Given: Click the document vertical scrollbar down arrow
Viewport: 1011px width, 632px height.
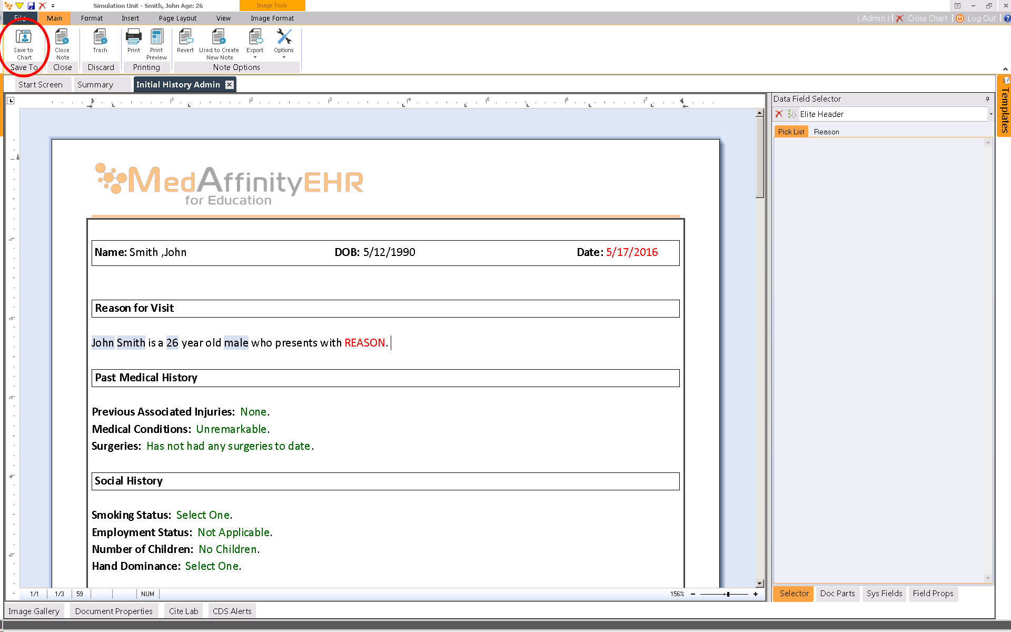Looking at the screenshot, I should coord(759,583).
